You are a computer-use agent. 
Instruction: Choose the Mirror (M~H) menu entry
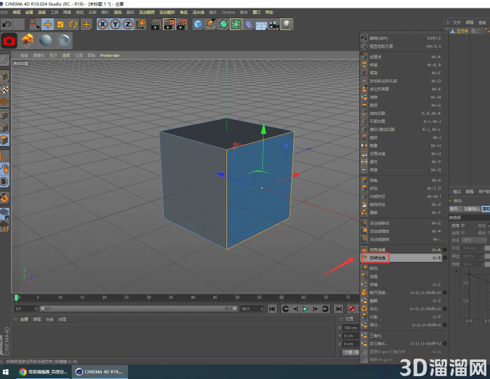[x=402, y=146]
